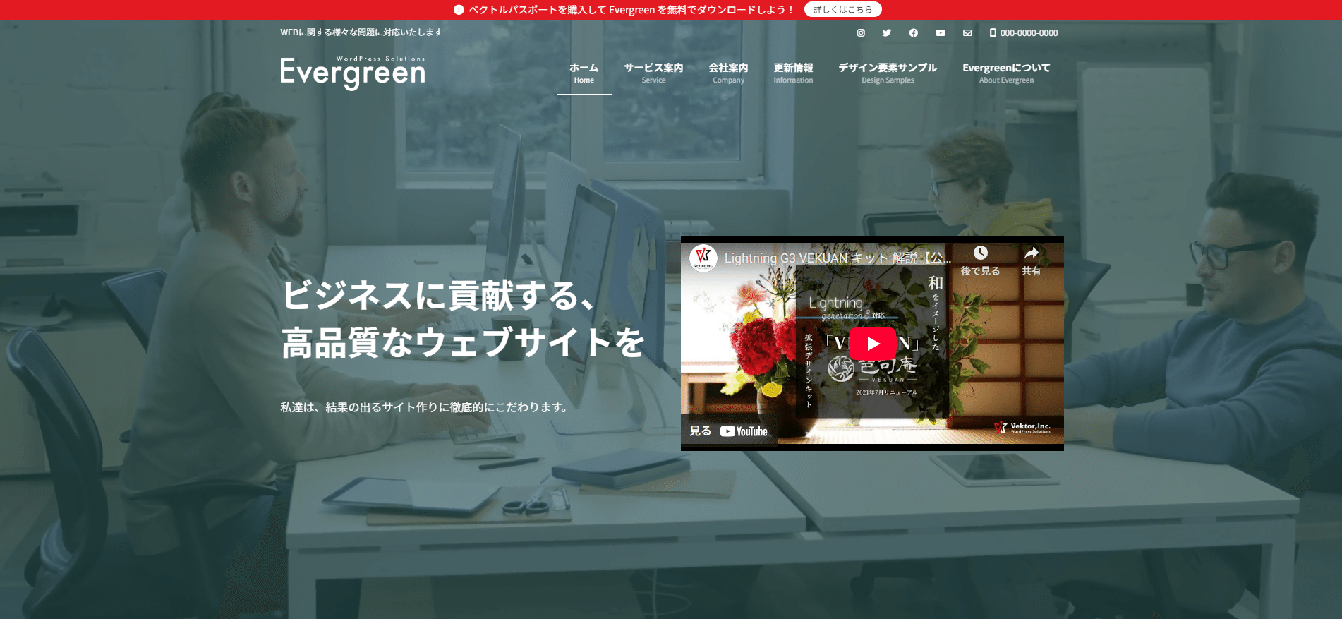Play the embedded YouTube video
Image resolution: width=1342 pixels, height=619 pixels.
pos(873,344)
